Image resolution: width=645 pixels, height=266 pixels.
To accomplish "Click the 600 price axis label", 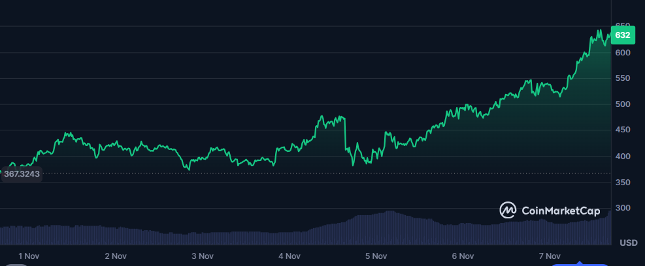I will point(622,53).
